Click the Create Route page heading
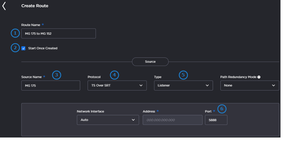This screenshot has height=143, width=286. [x=35, y=6]
